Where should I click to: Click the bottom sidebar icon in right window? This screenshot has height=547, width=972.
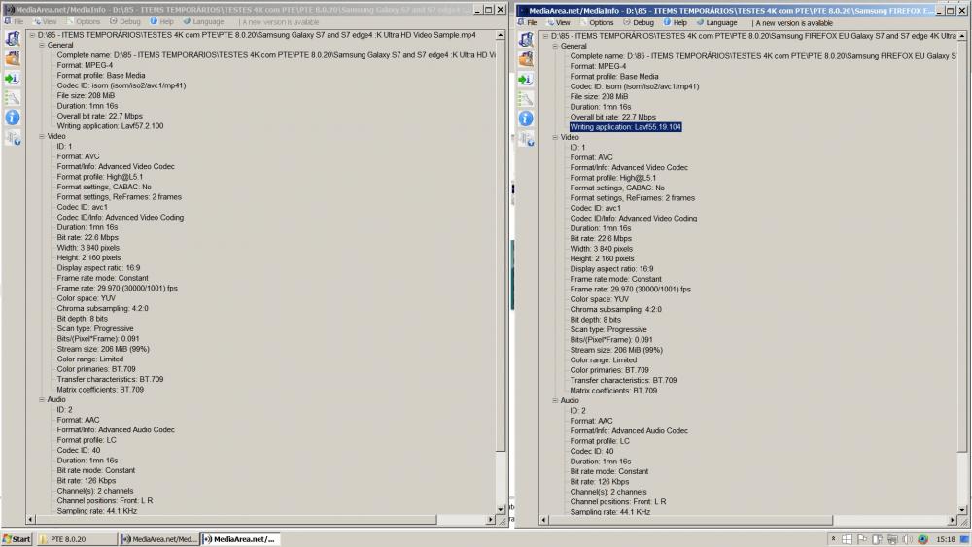[x=526, y=139]
